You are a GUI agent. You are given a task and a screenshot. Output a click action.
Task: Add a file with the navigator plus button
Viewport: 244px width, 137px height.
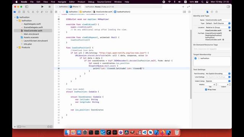pyautogui.click(x=15, y=127)
